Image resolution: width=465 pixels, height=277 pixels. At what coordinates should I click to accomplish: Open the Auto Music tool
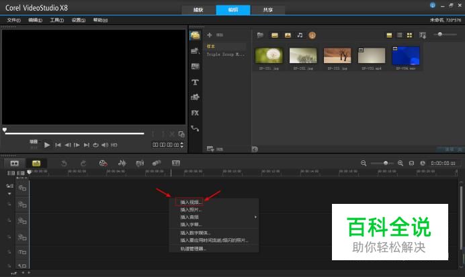tap(140, 163)
